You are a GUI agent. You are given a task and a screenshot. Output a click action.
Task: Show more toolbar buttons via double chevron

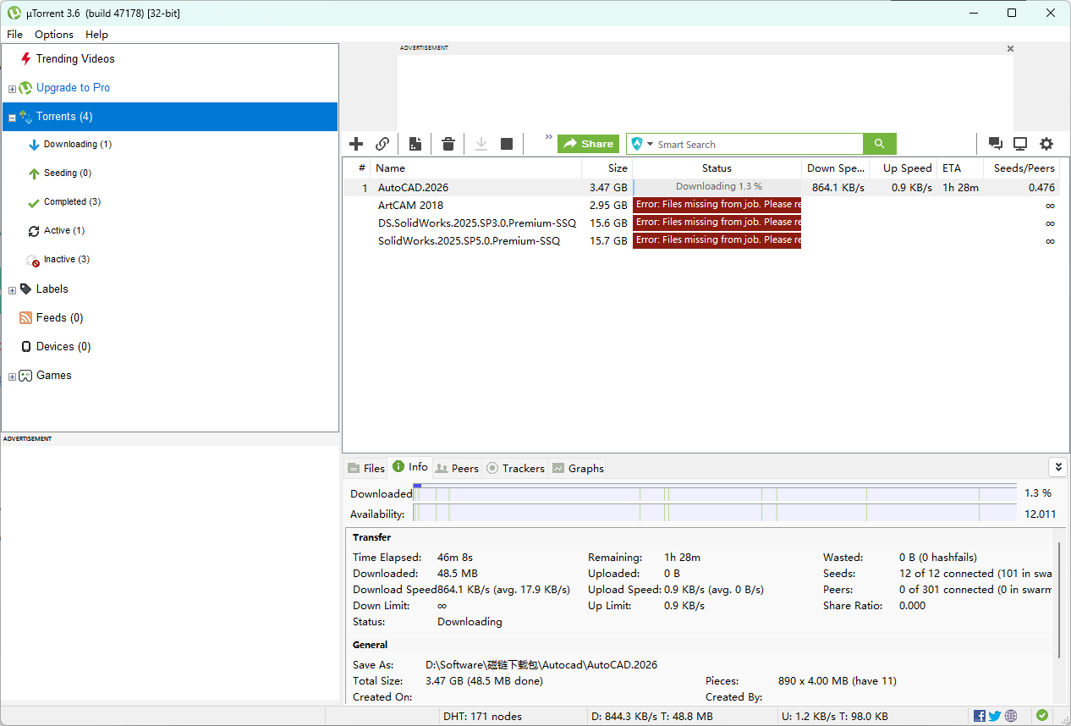[548, 136]
